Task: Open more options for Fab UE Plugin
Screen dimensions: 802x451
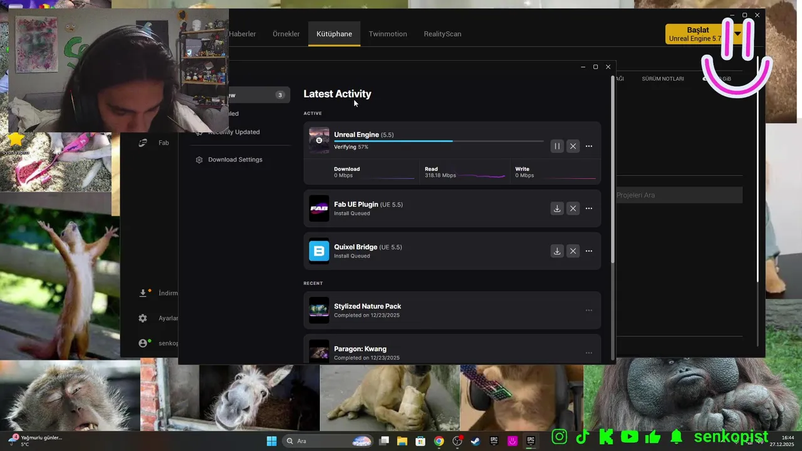Action: click(x=589, y=209)
